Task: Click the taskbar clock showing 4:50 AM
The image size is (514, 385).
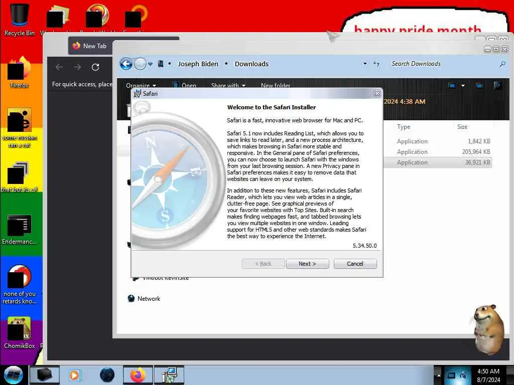Action: pos(488,375)
